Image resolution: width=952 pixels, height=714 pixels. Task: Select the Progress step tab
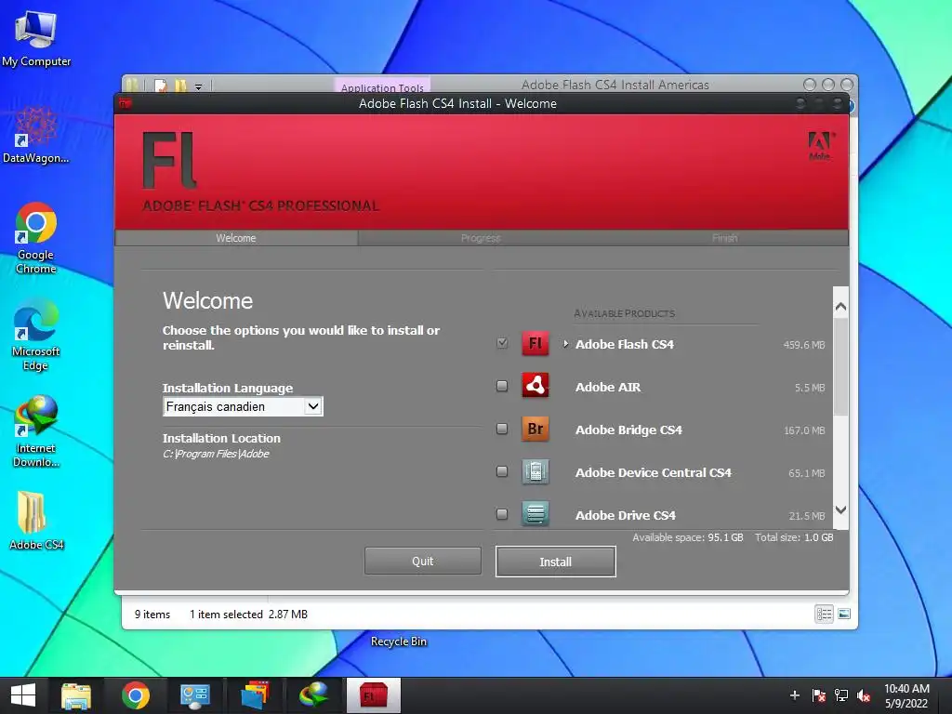click(x=481, y=238)
